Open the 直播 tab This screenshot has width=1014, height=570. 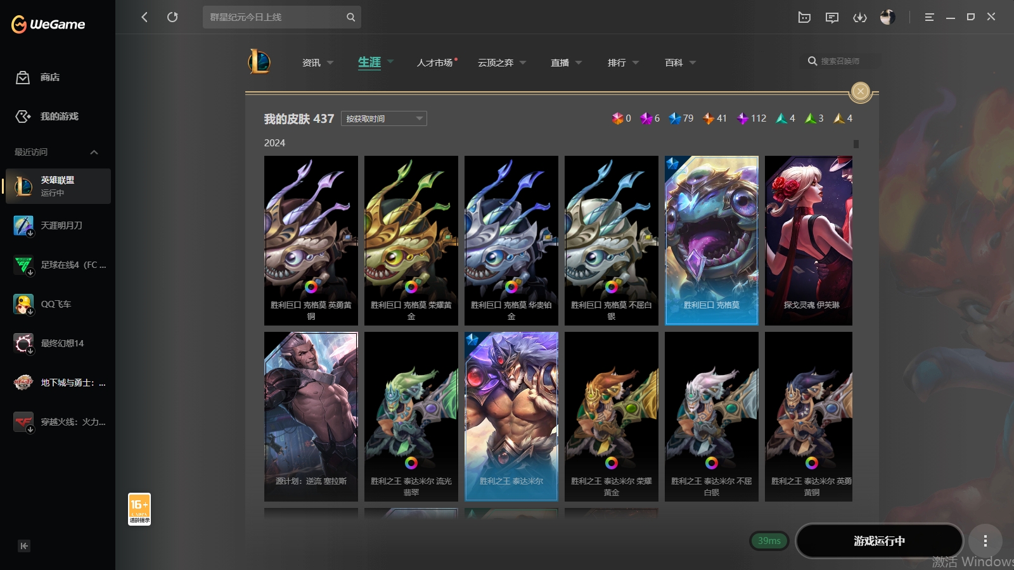point(560,63)
